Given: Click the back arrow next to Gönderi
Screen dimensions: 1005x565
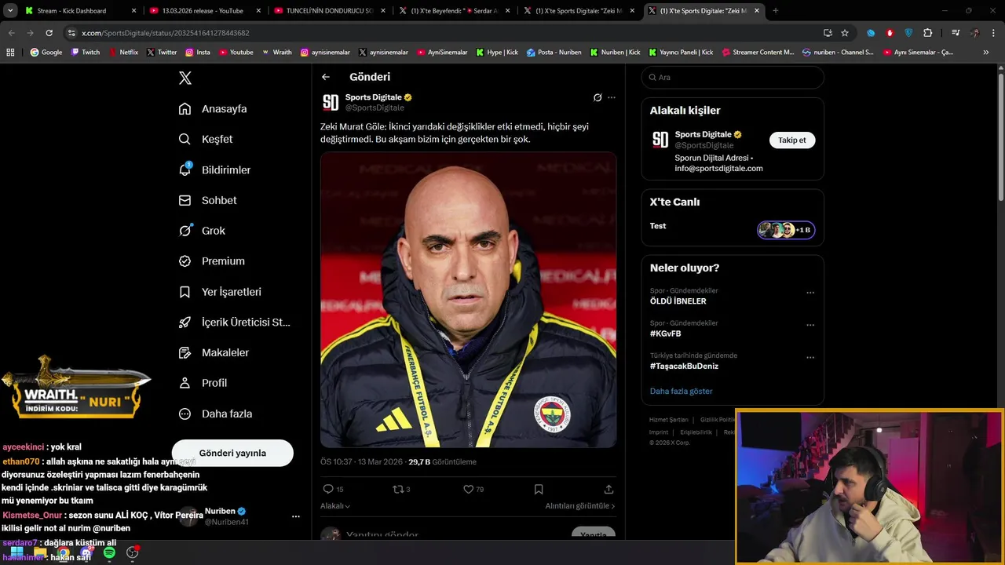Looking at the screenshot, I should 326,77.
